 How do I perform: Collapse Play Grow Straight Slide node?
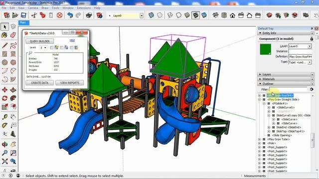(259, 99)
